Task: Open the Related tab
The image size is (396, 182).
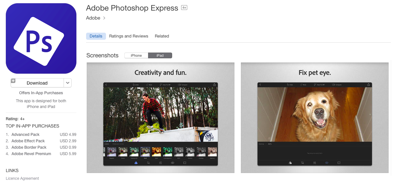Action: coord(162,36)
